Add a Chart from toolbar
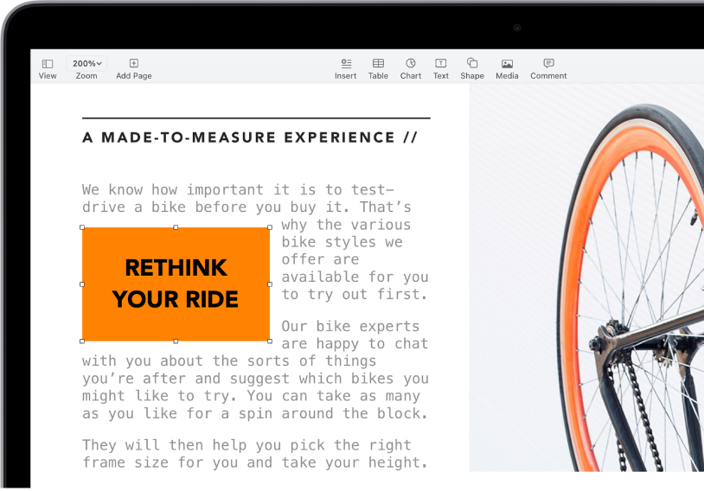The height and width of the screenshot is (491, 704). click(x=410, y=63)
